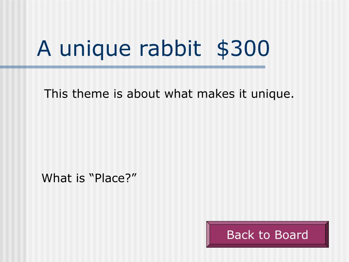Click the word "theme" in the clue
The height and width of the screenshot is (262, 349).
point(91,93)
